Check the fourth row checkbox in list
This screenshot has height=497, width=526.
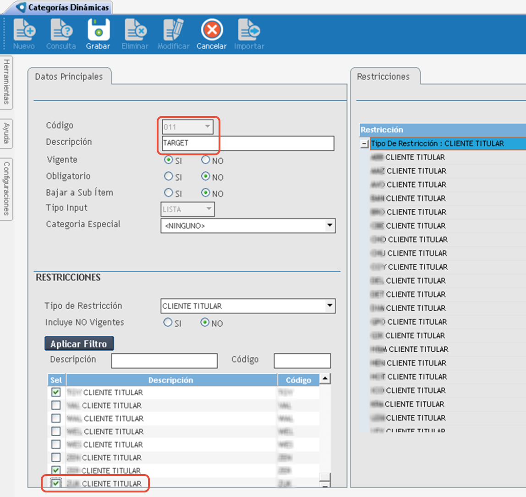pos(56,431)
